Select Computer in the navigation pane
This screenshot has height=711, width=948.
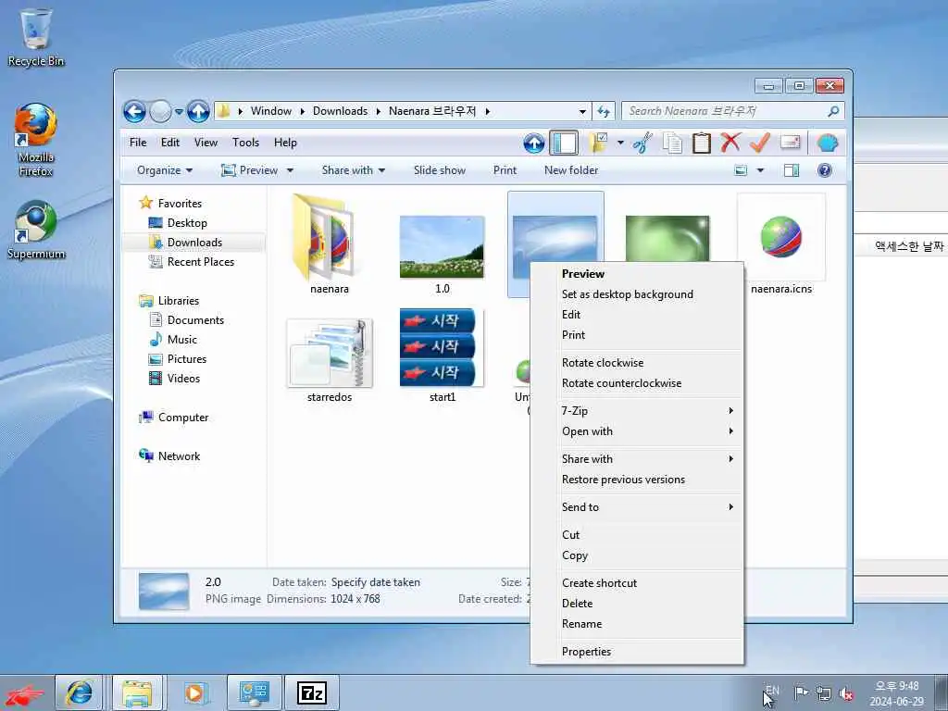click(183, 418)
